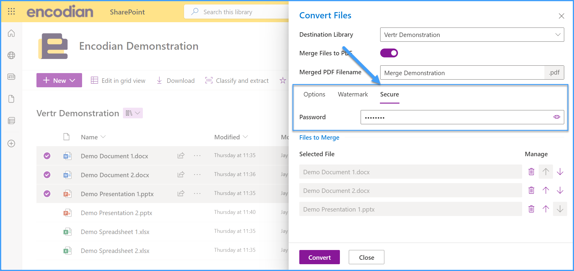
Task: Open Demo Spreadsheet 2.xlsx file name link
Action: point(115,251)
